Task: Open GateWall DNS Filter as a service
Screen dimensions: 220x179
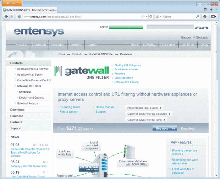Action: click(149, 114)
